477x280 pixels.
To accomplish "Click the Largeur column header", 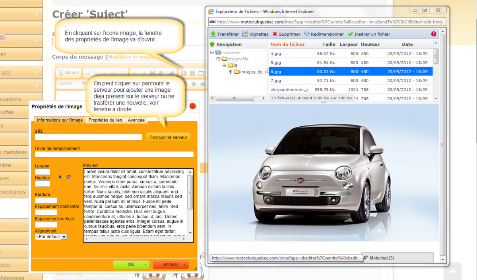I will click(349, 44).
